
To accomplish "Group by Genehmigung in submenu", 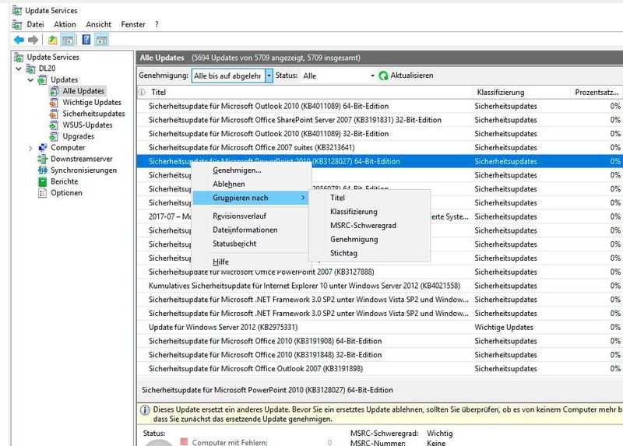I will click(x=369, y=240).
